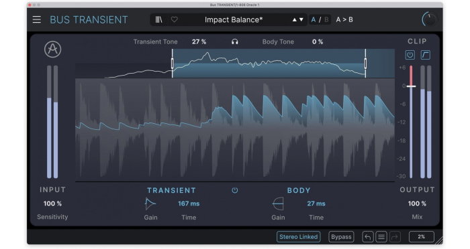This screenshot has height=249, width=470.
Task: Click the waveform envelope display
Action: point(235,130)
